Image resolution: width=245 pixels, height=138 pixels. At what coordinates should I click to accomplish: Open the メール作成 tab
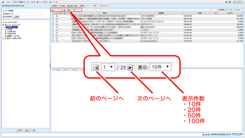click(x=31, y=2)
